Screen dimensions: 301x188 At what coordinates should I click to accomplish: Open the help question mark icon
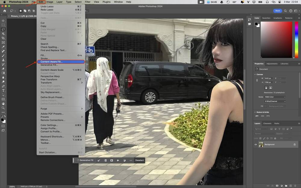click(x=291, y=11)
